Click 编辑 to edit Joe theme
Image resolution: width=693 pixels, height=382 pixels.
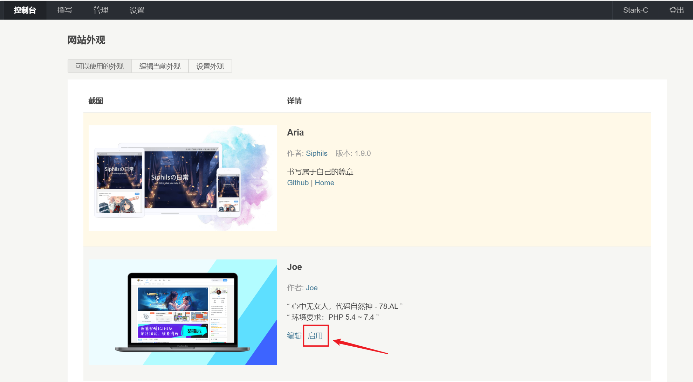point(294,336)
